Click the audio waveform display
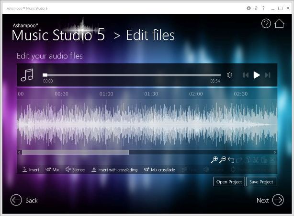Image resolution: width=294 pixels, height=216 pixels. point(147,124)
